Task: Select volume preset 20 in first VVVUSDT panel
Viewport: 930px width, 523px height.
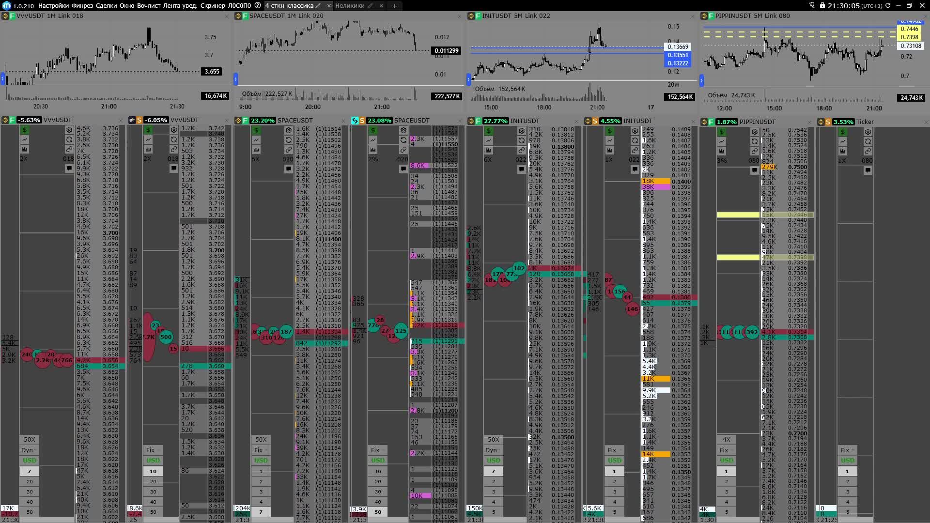Action: pos(30,481)
